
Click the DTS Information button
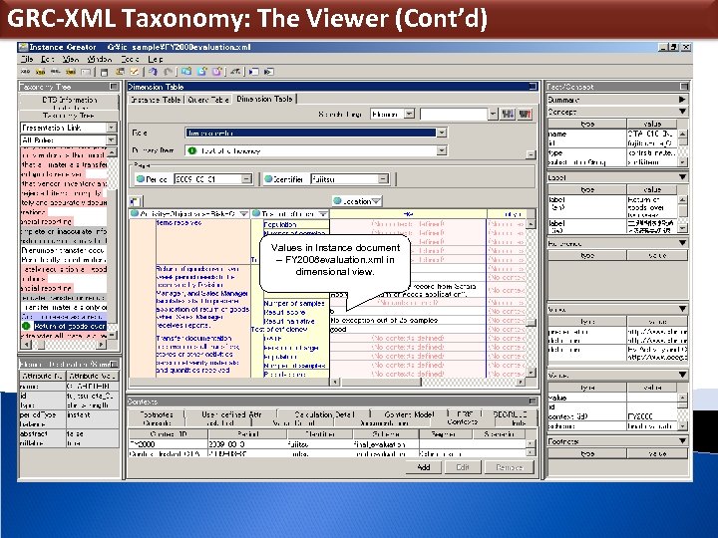(x=69, y=100)
